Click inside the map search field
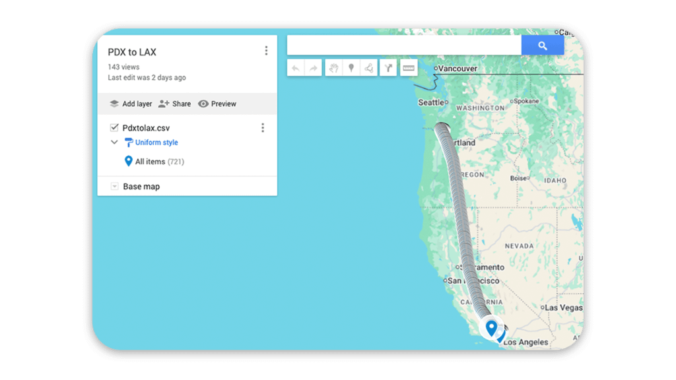 405,46
